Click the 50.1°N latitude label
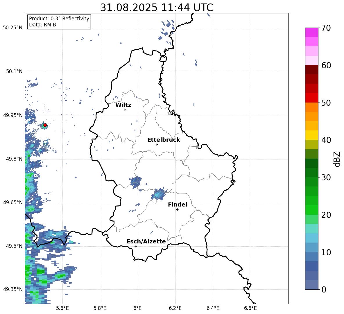344x314 pixels. (14, 72)
